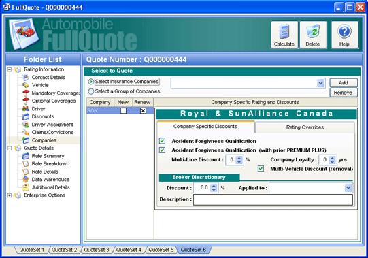368x258 pixels.
Task: Click the Company column header
Action: coord(100,102)
